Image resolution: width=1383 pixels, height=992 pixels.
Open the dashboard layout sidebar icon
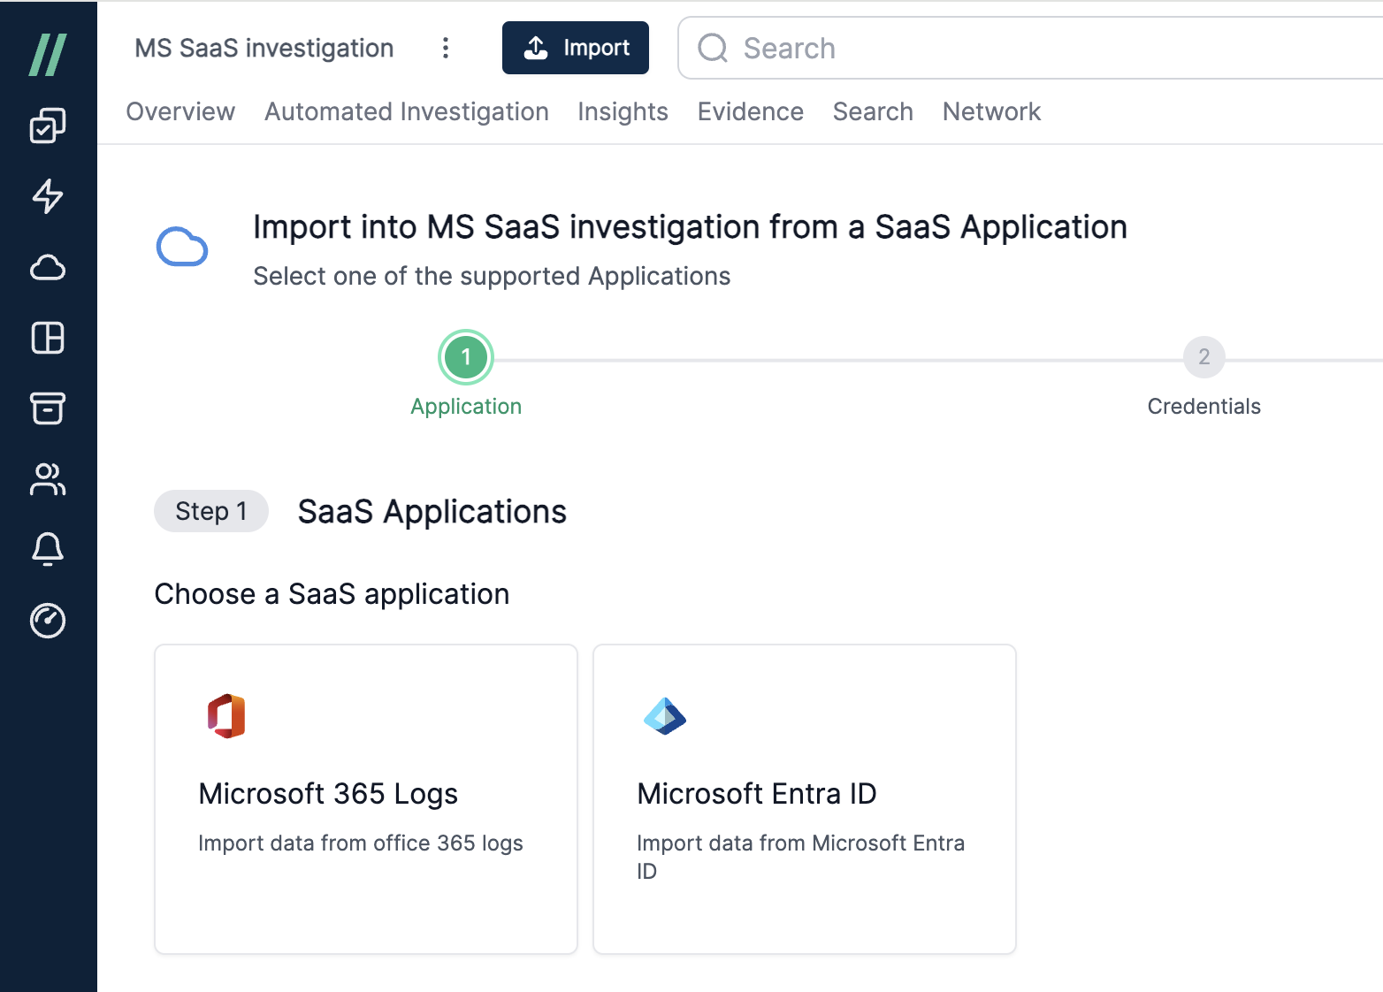click(48, 338)
